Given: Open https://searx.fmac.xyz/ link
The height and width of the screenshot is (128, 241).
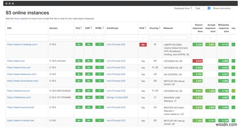Looking at the screenshot, I should (19, 67).
